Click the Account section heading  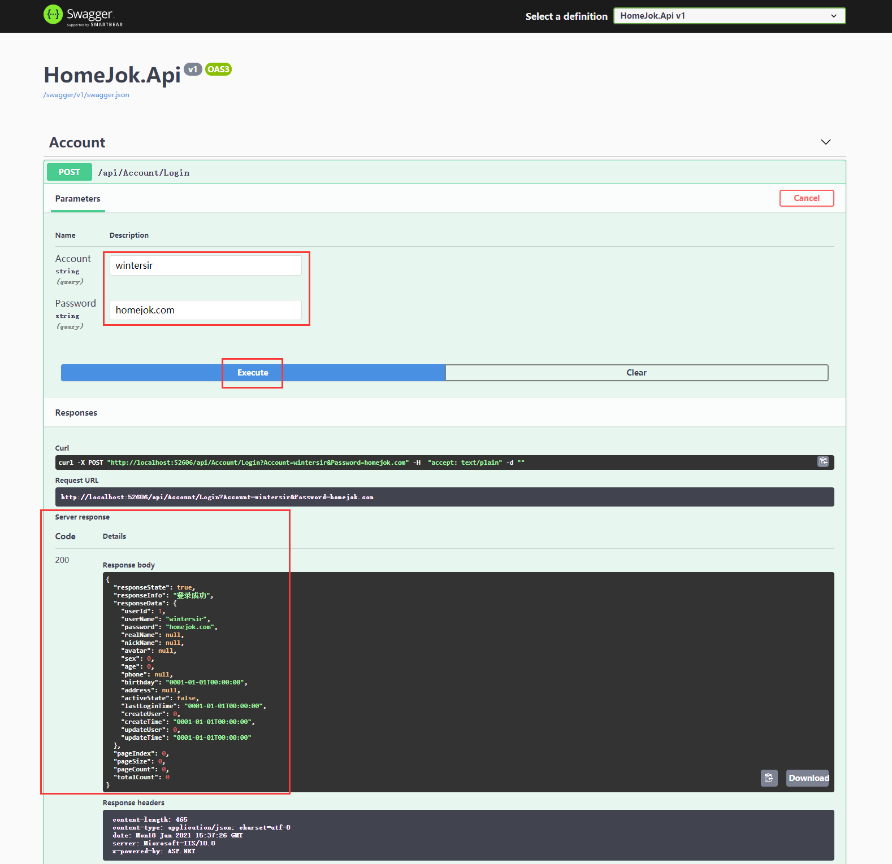click(77, 142)
